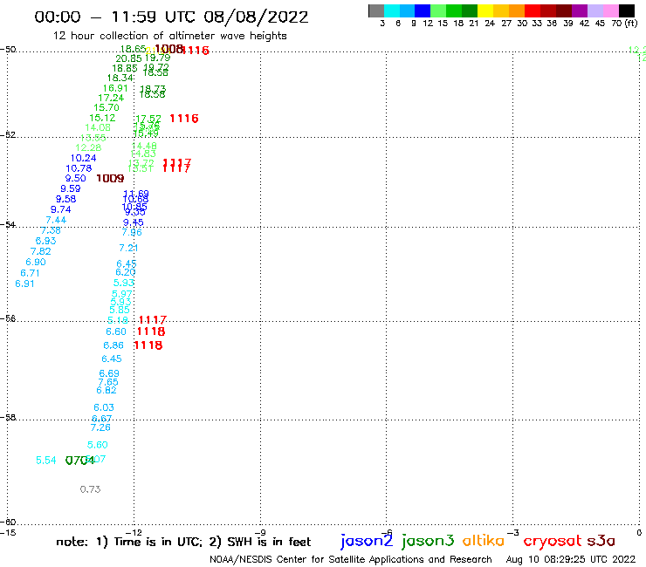Click the 10.24 wave height value
The width and height of the screenshot is (646, 567).
click(83, 158)
